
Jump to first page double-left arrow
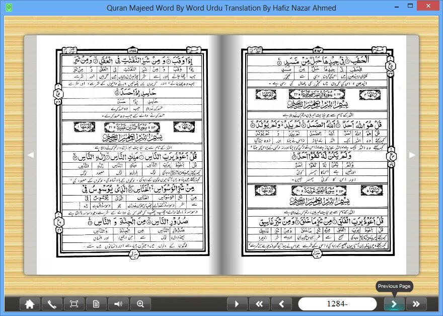259,304
